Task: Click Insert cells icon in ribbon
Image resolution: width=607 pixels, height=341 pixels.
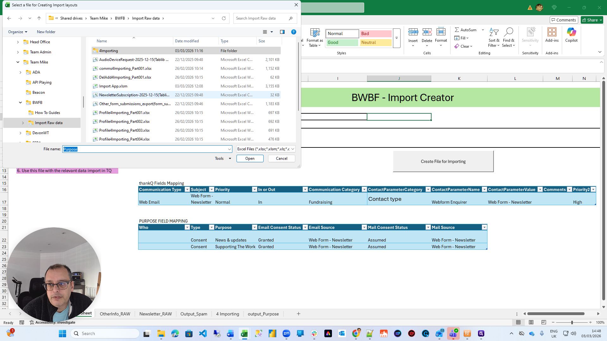Action: tap(413, 32)
